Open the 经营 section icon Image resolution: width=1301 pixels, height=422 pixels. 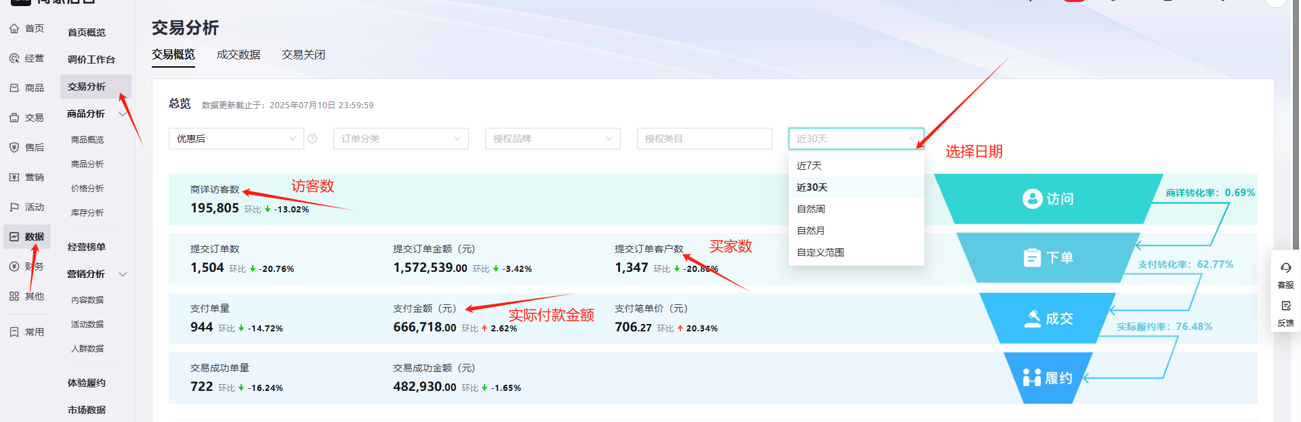[x=14, y=58]
